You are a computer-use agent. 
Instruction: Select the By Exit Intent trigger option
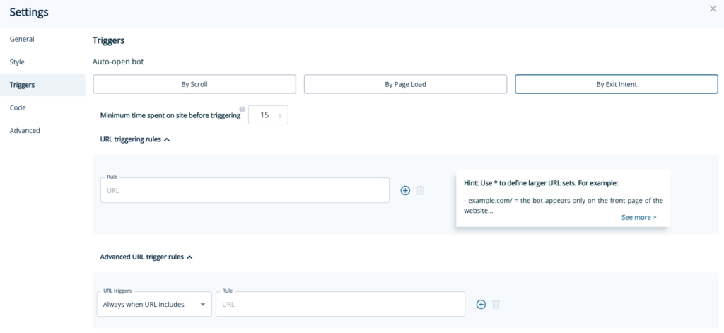pos(617,85)
